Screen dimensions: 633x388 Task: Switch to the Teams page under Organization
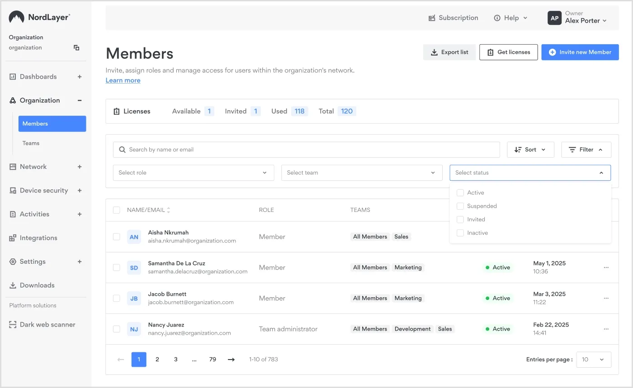pos(30,143)
